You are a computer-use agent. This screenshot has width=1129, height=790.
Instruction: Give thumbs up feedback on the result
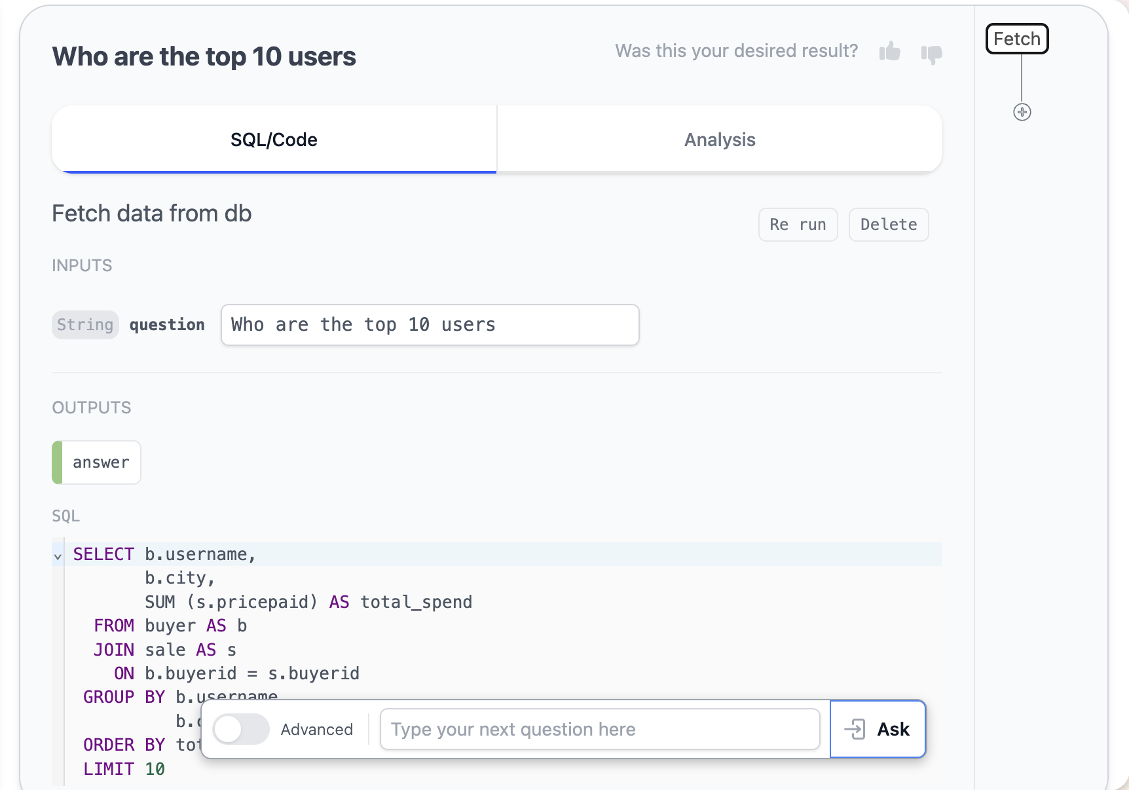(890, 54)
